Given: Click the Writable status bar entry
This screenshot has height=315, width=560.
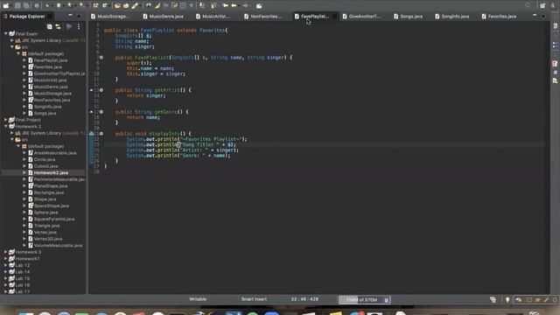Looking at the screenshot, I should (x=198, y=299).
